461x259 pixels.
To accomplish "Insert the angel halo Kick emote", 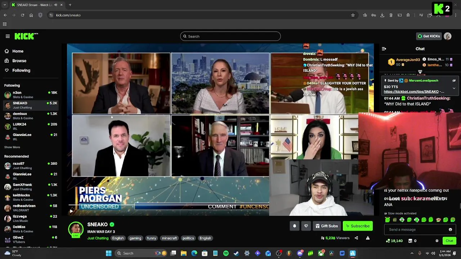I will click(x=388, y=219).
